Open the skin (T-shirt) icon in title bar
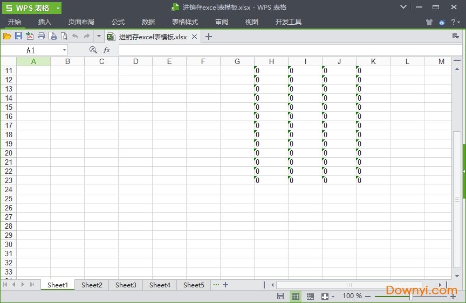The image size is (466, 303). point(429,23)
